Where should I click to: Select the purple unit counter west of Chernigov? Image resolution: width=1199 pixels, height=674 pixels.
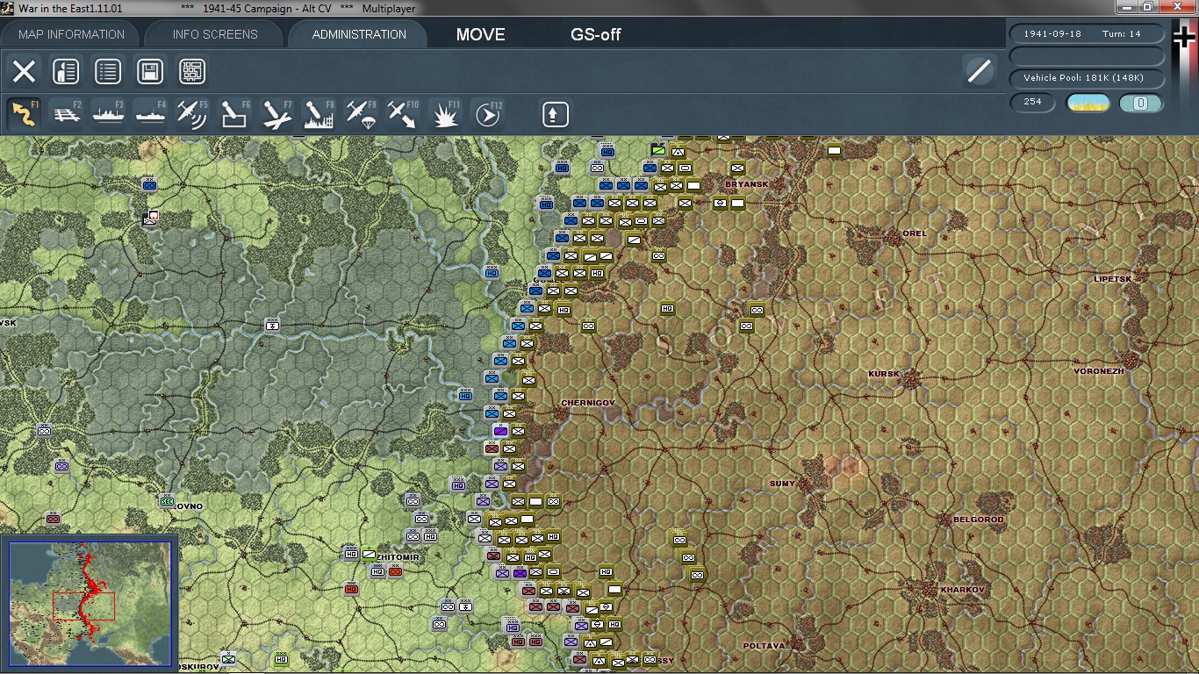500,431
